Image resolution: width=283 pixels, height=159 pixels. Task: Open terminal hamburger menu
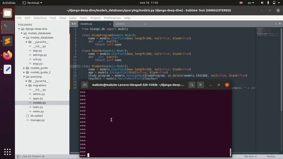point(200,85)
